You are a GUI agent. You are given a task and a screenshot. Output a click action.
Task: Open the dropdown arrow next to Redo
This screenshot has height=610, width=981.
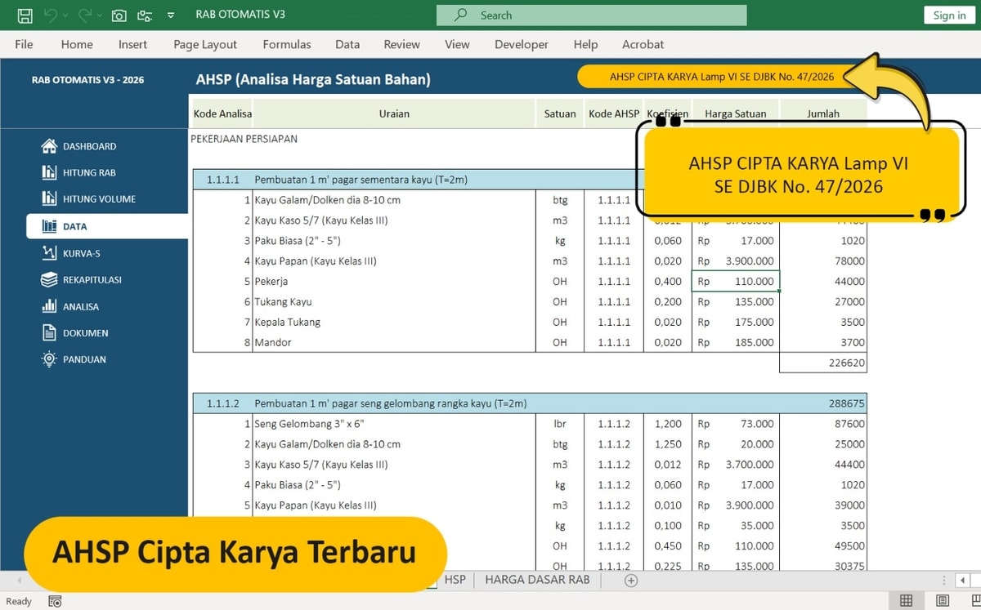point(99,16)
